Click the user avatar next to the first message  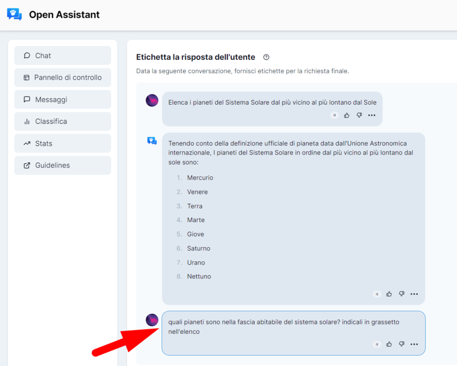tap(152, 101)
